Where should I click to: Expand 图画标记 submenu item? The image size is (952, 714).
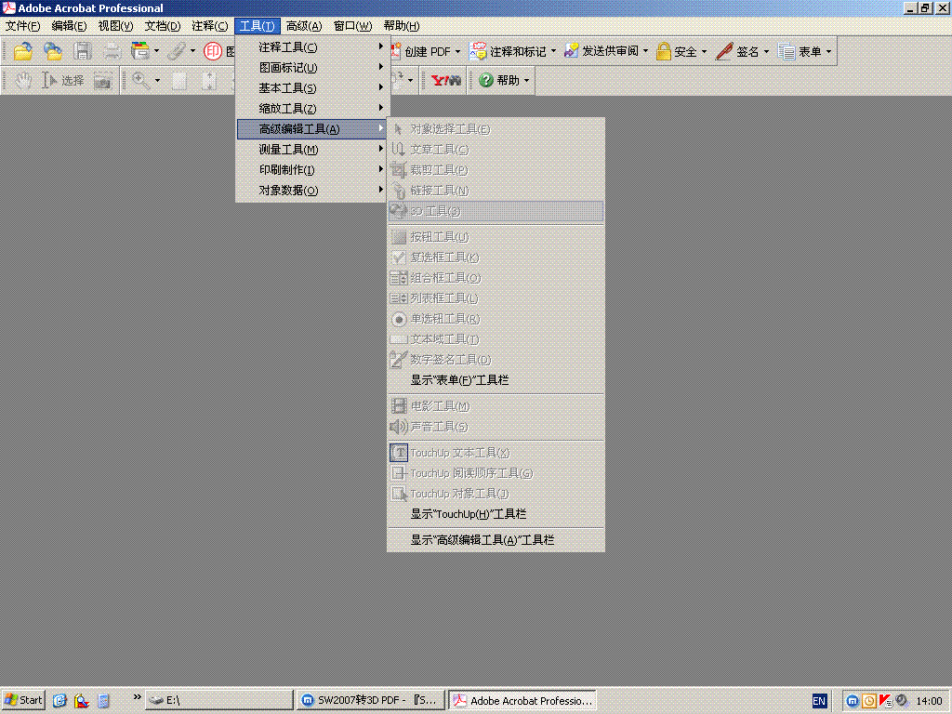[x=311, y=67]
